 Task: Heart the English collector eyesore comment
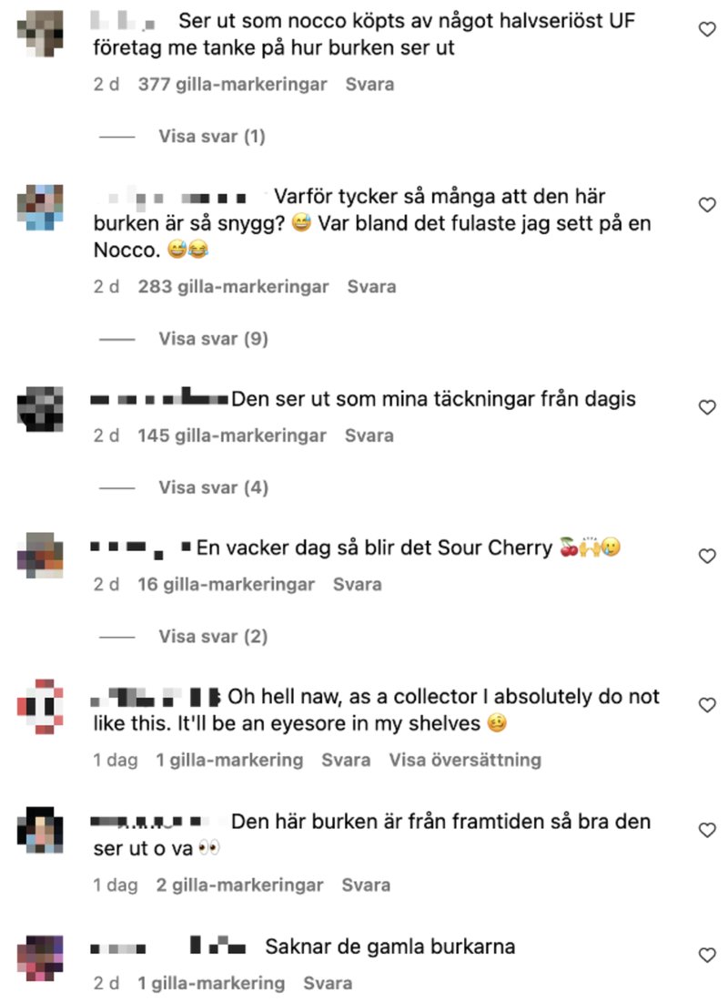(707, 705)
